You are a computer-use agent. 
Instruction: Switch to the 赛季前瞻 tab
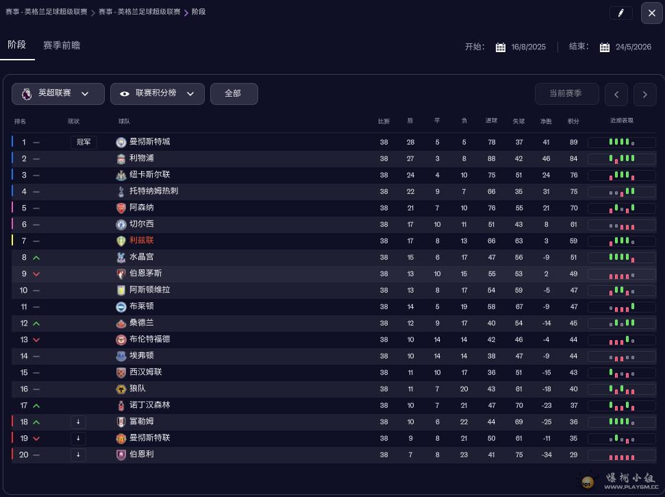62,45
